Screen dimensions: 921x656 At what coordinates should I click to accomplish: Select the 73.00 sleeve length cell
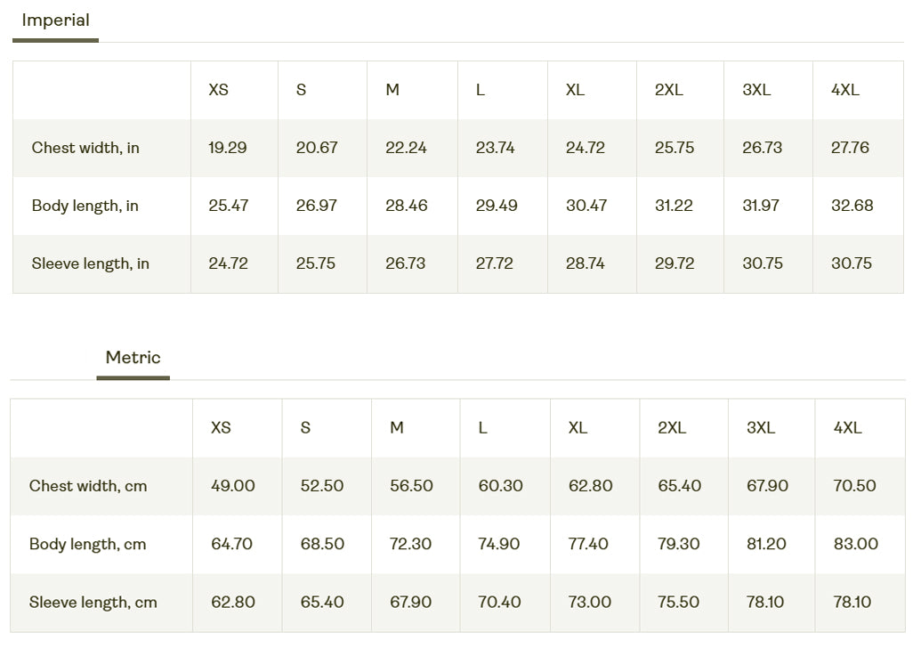pyautogui.click(x=590, y=603)
